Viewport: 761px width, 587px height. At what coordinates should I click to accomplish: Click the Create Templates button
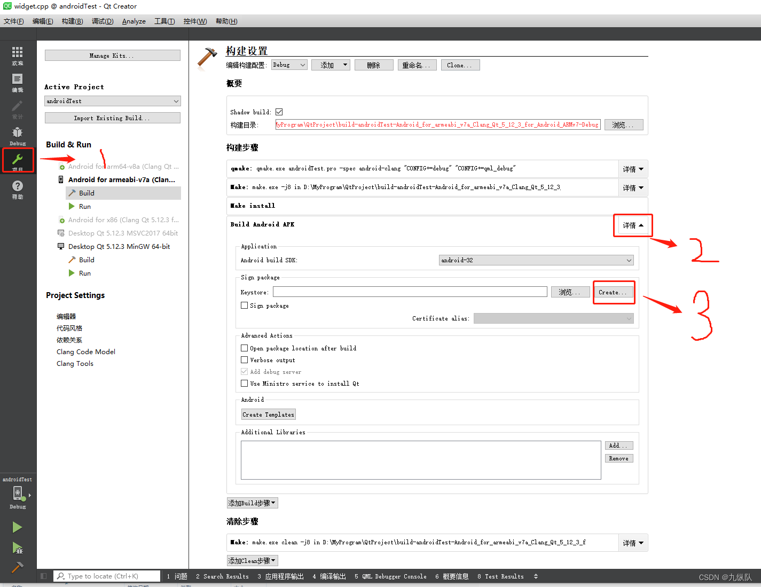point(269,414)
